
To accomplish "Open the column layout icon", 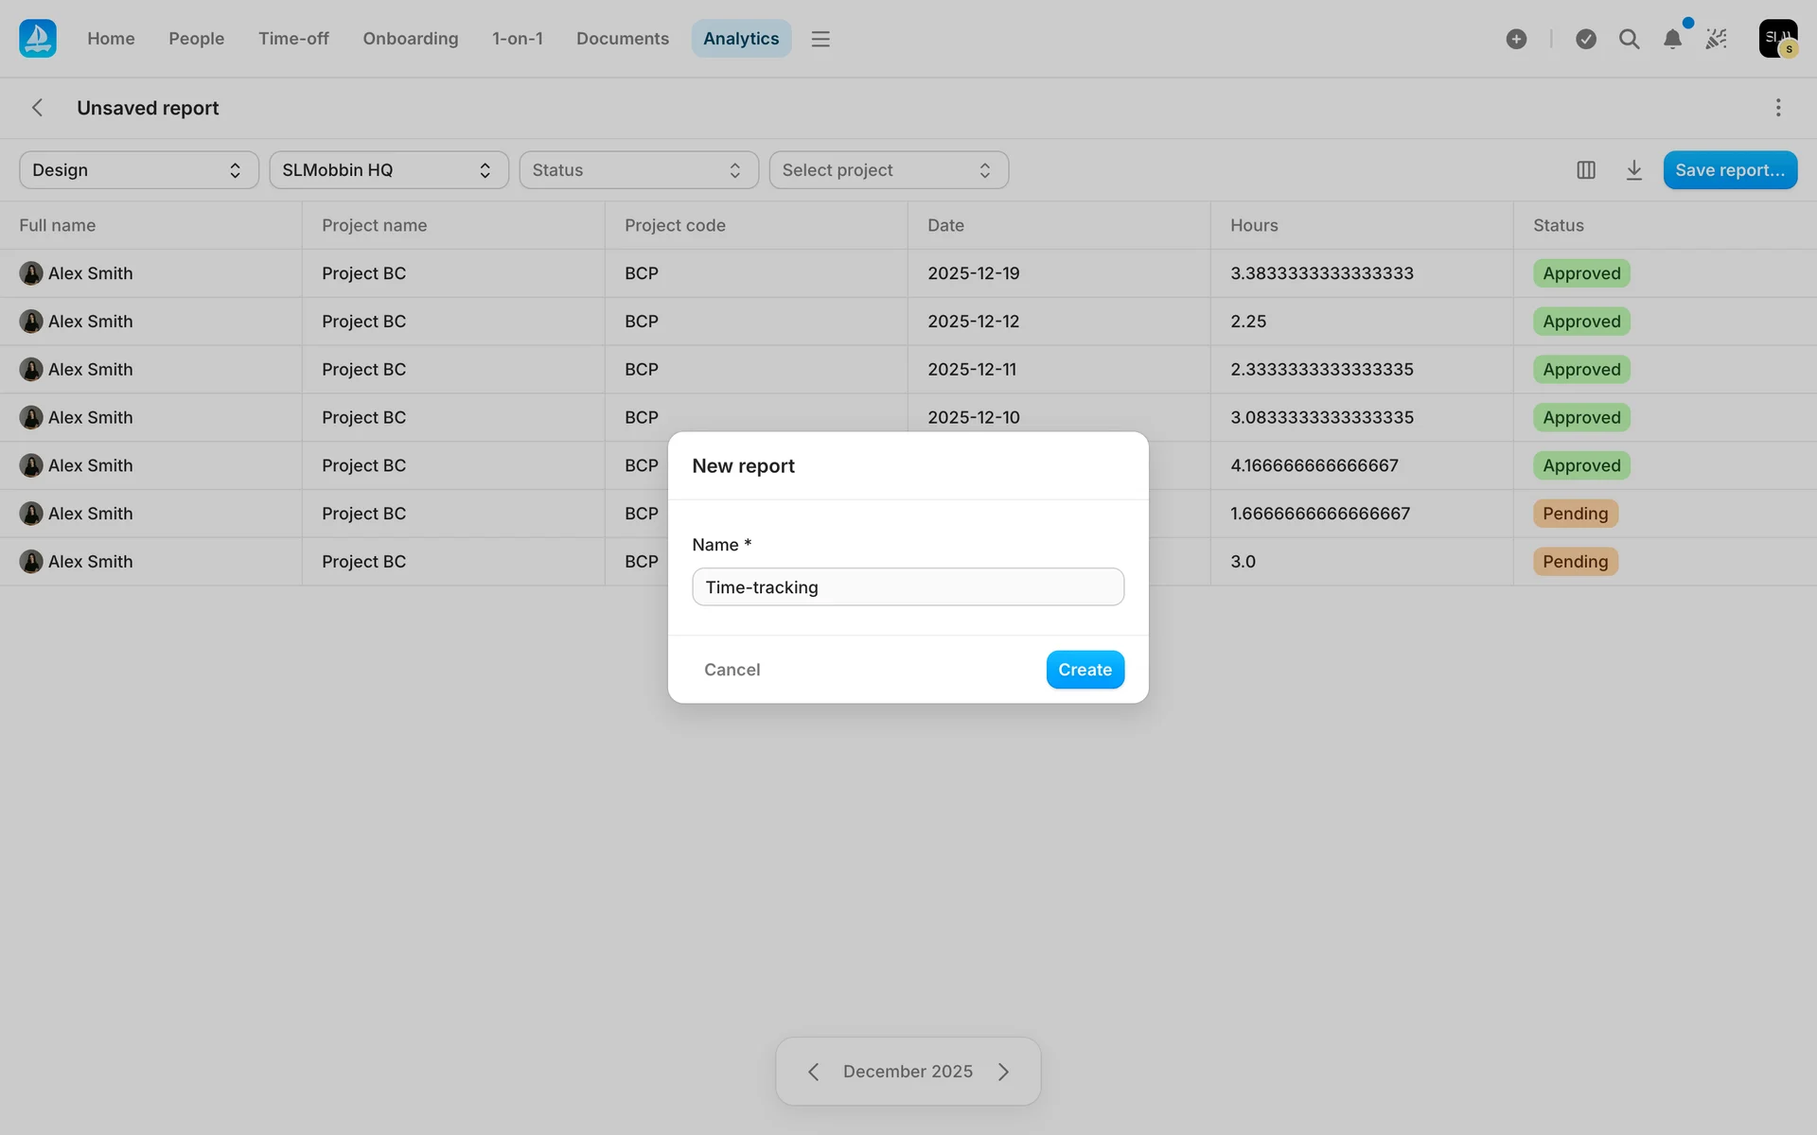I will tap(1586, 170).
